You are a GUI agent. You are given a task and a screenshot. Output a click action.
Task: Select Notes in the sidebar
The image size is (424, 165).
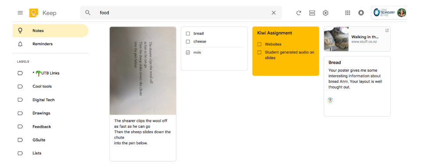point(50,31)
